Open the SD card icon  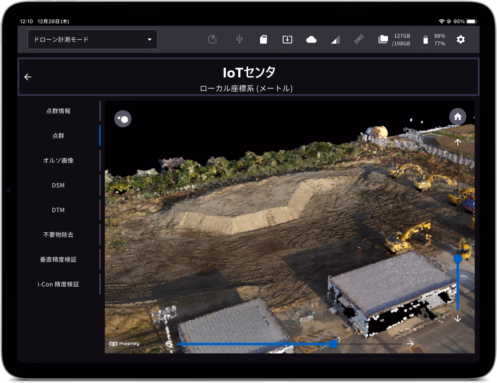(263, 39)
